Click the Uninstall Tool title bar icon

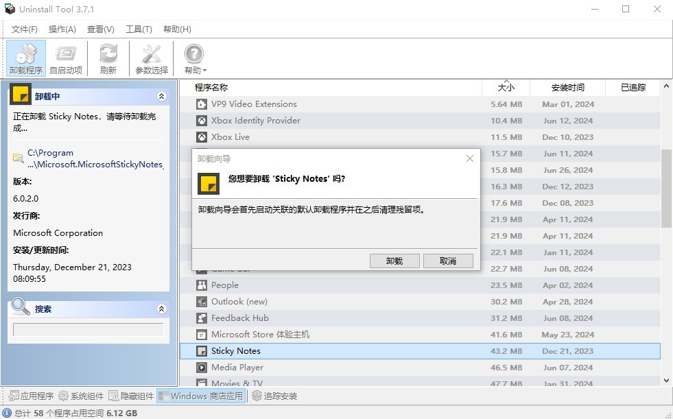tap(10, 9)
